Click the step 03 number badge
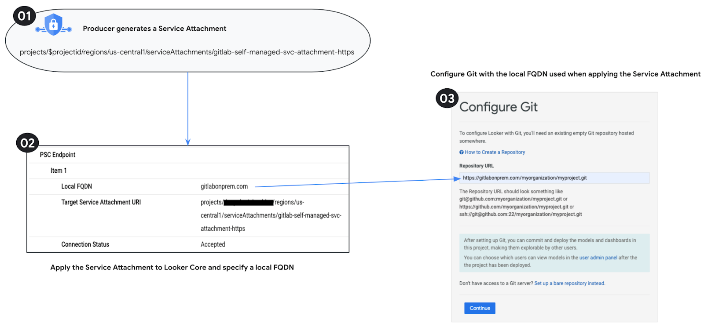Screen dimensions: 704x327 447,98
